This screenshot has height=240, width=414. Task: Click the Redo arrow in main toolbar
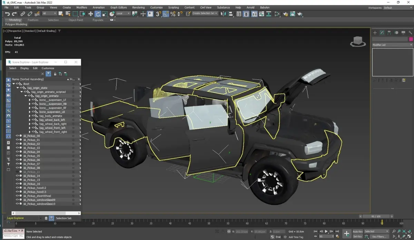click(14, 14)
